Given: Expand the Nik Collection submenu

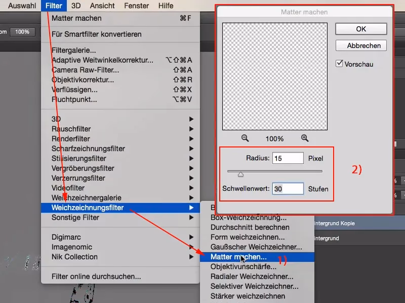Looking at the screenshot, I should pyautogui.click(x=74, y=257).
